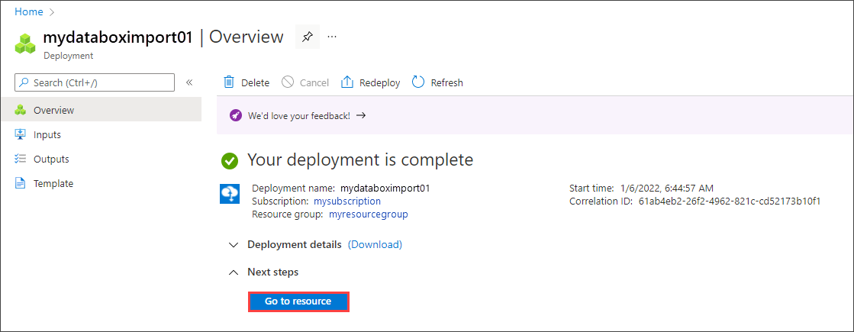Image resolution: width=854 pixels, height=332 pixels.
Task: Go to resource button
Action: (298, 301)
